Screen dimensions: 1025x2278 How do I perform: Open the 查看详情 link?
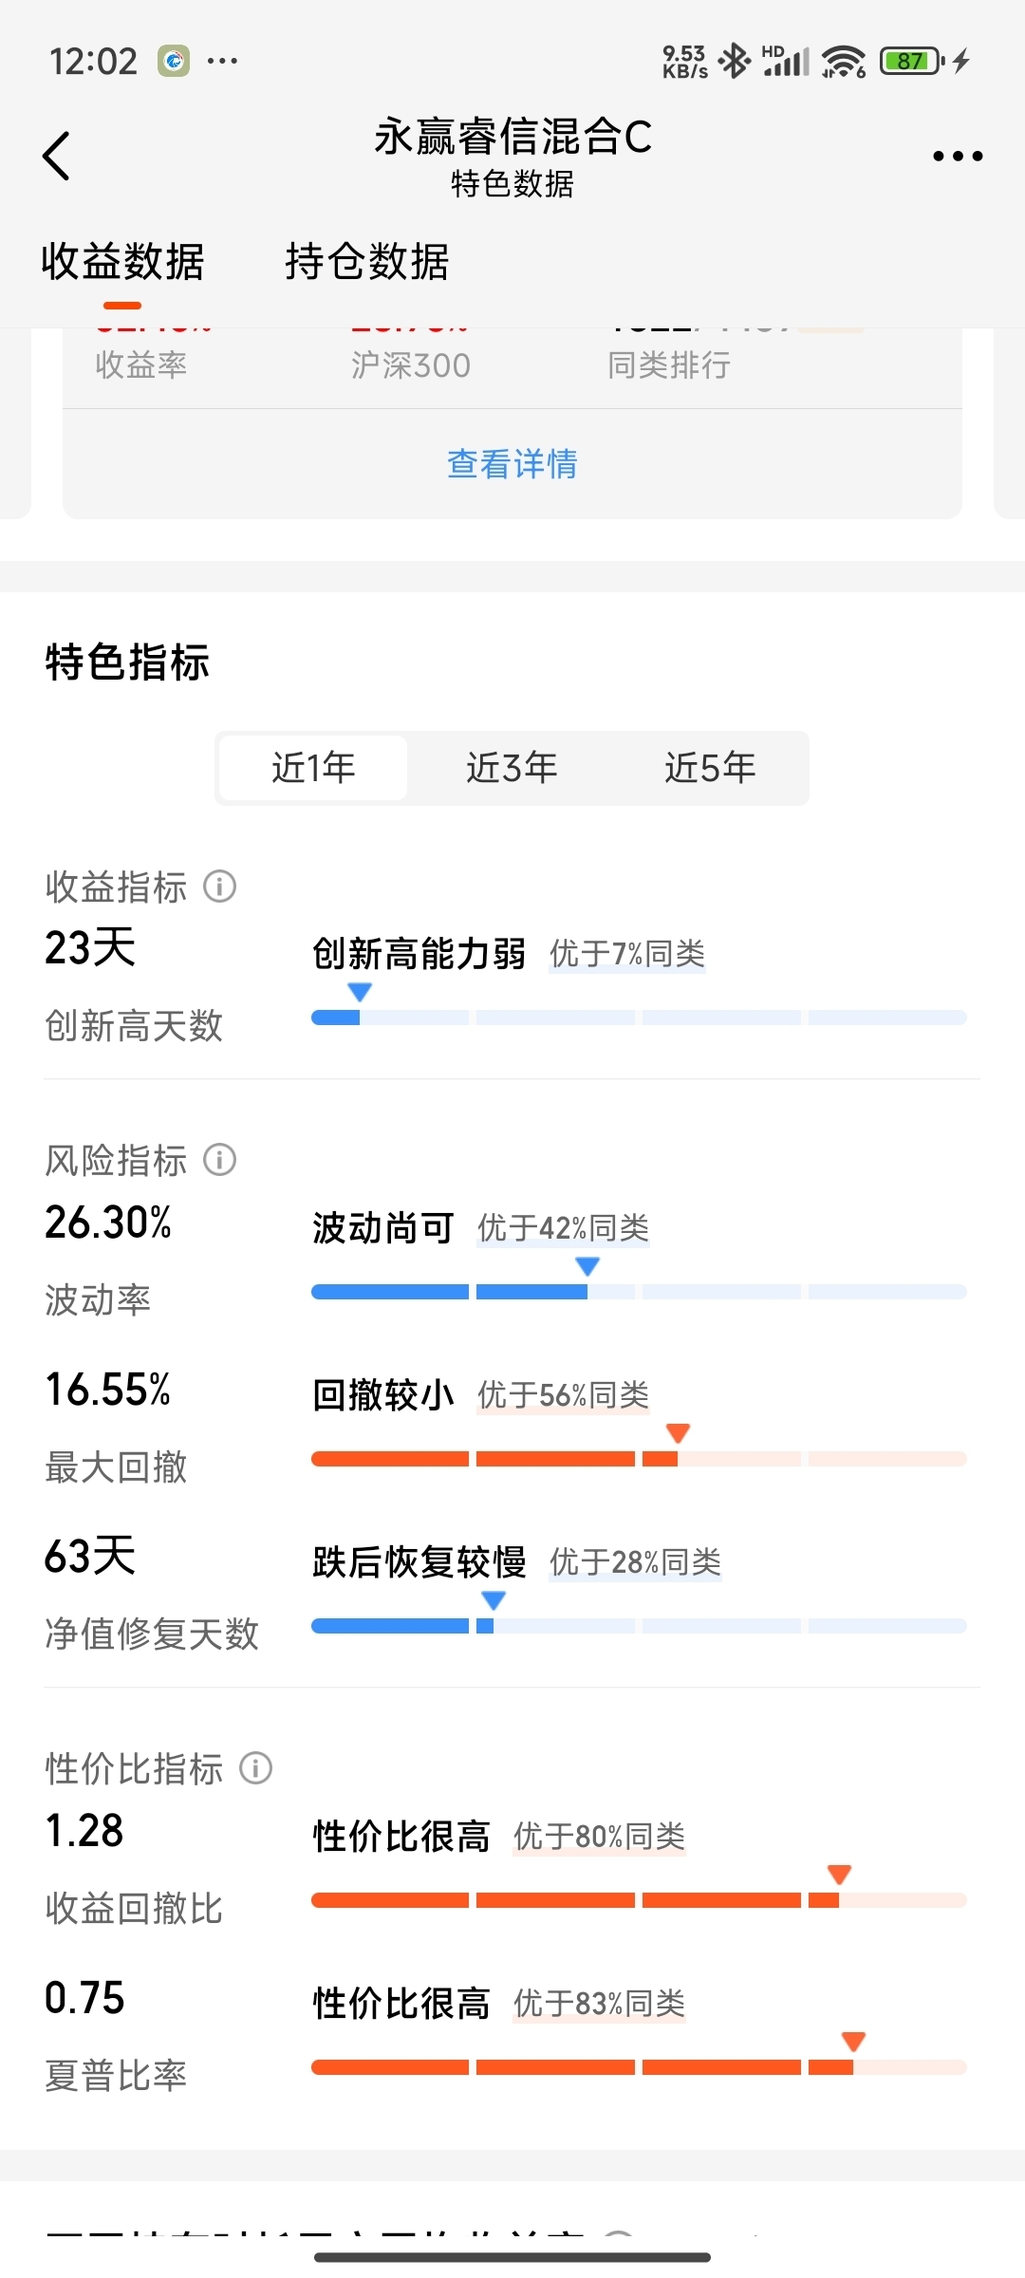click(512, 464)
